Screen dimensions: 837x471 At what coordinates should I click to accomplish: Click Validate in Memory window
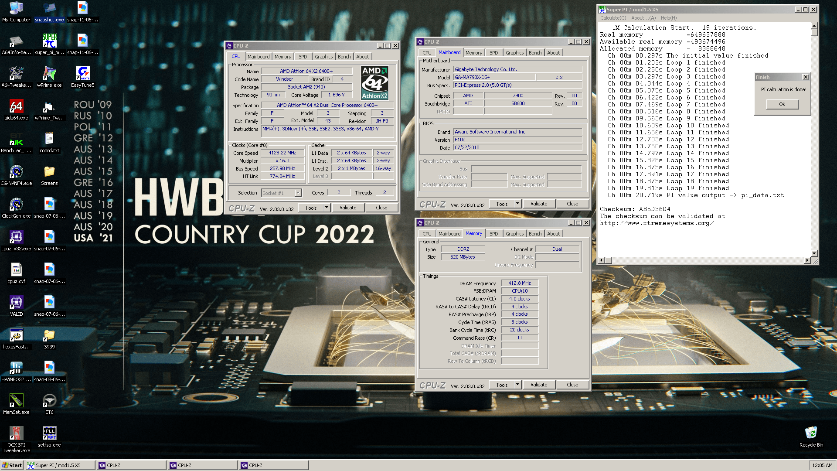pos(539,385)
